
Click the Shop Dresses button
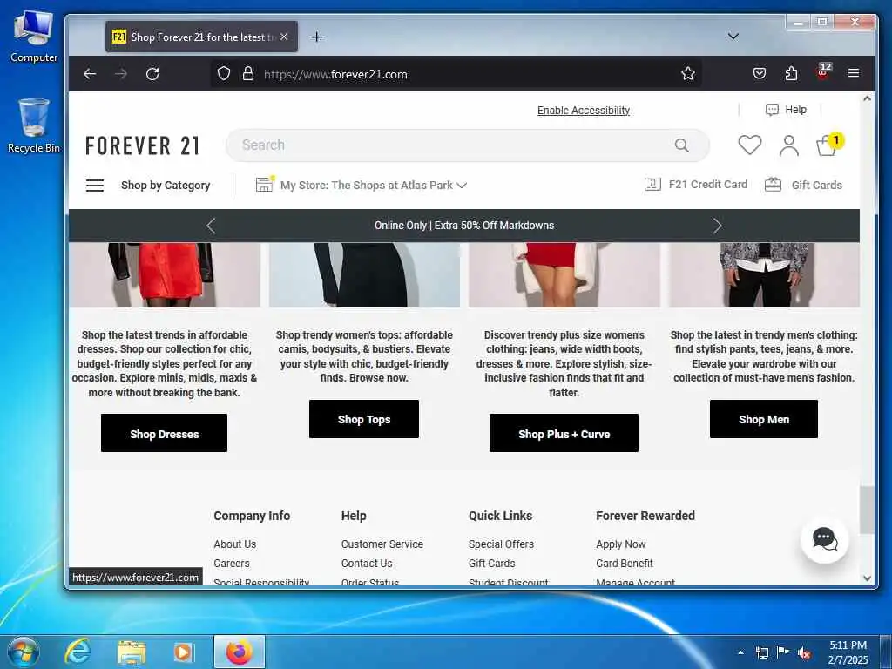pos(164,433)
